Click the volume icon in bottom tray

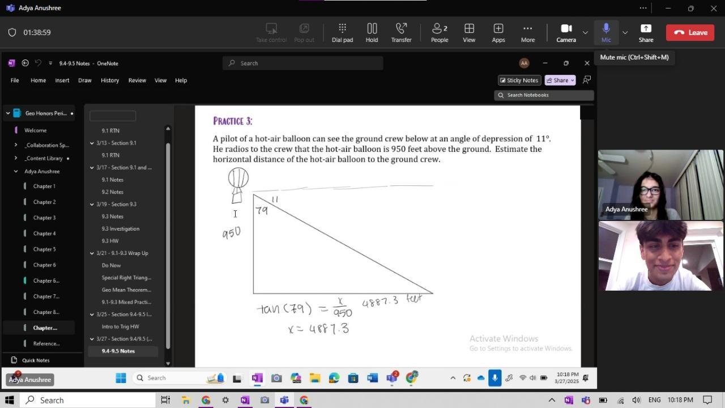[x=636, y=400]
